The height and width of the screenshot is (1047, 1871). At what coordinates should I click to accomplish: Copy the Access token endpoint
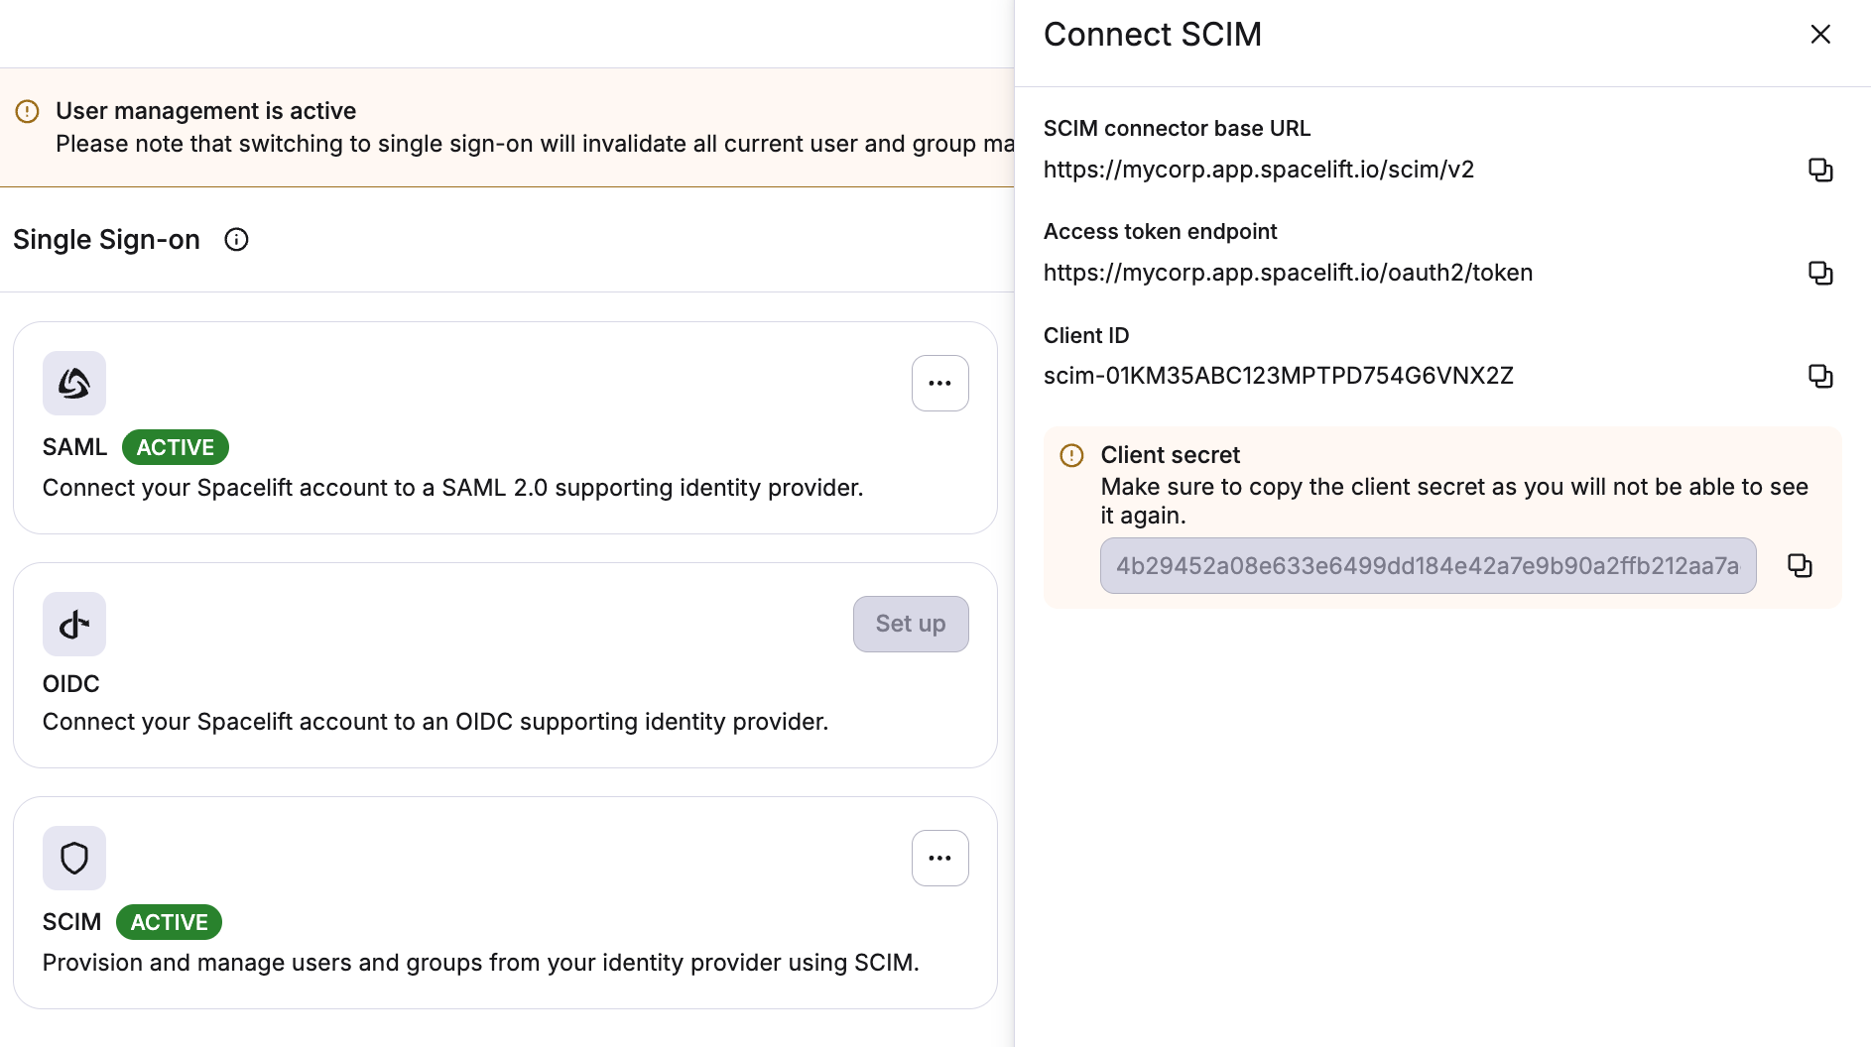point(1821,273)
